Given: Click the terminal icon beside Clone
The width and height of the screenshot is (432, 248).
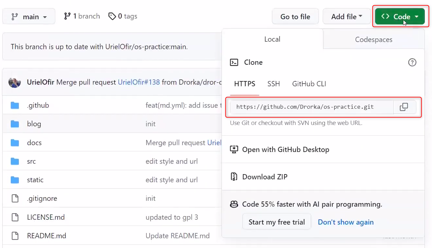Looking at the screenshot, I should click(x=234, y=62).
